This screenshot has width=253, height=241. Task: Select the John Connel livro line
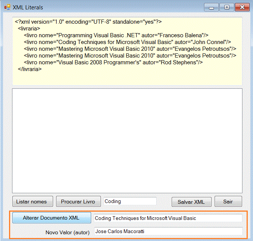[x=128, y=42]
